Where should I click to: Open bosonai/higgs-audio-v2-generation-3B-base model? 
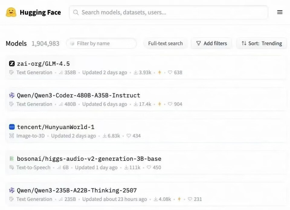(x=89, y=159)
